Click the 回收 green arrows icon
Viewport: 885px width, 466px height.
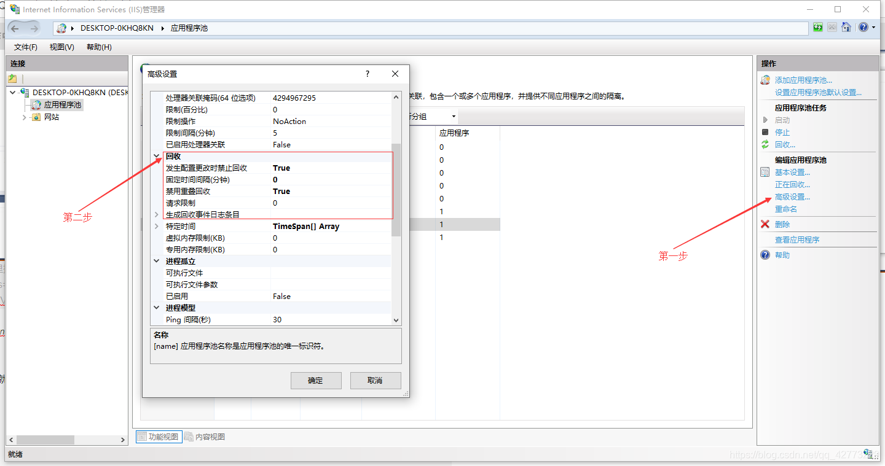click(765, 144)
